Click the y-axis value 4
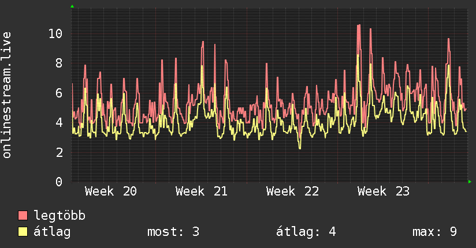 pos(59,122)
